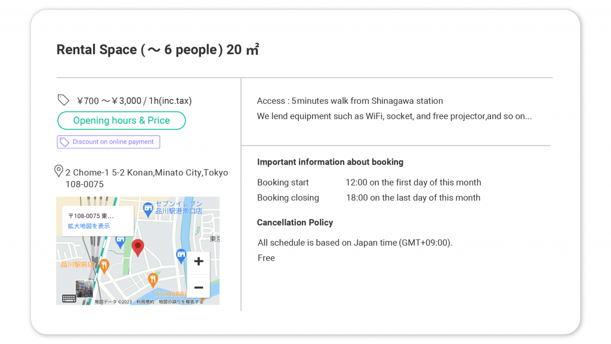Click the blue shop marker beside river
The image size is (611, 344).
tap(181, 256)
